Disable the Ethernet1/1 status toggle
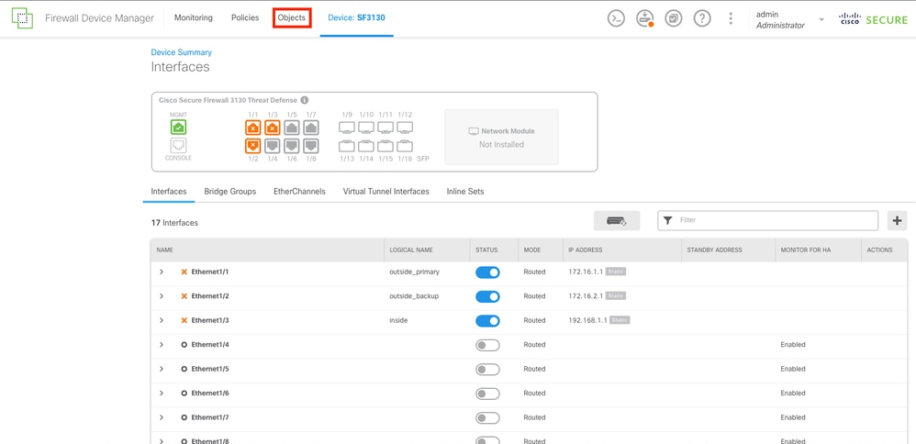 point(487,272)
